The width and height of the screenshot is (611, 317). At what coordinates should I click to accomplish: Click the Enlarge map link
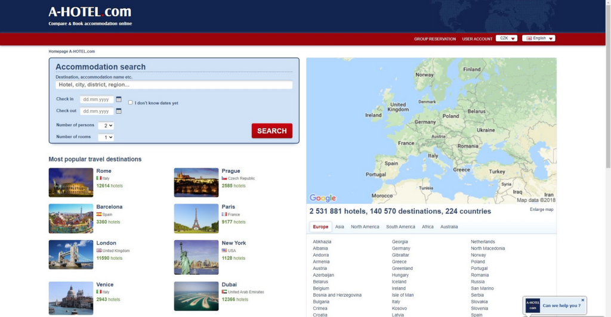click(x=541, y=209)
